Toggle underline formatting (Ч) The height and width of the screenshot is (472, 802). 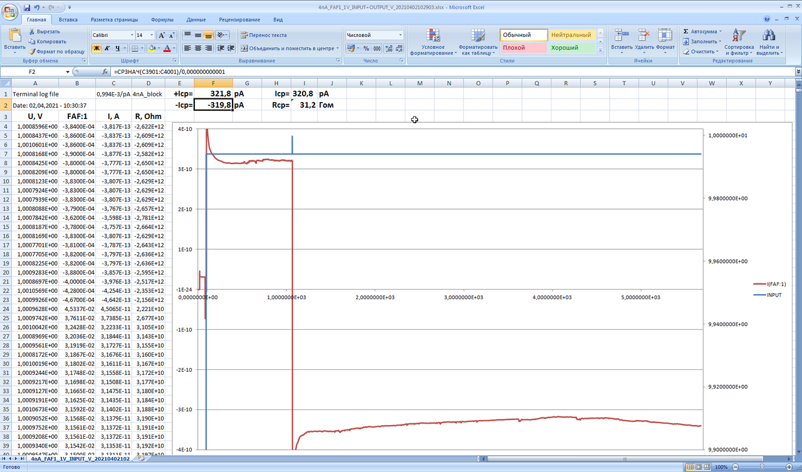(118, 48)
